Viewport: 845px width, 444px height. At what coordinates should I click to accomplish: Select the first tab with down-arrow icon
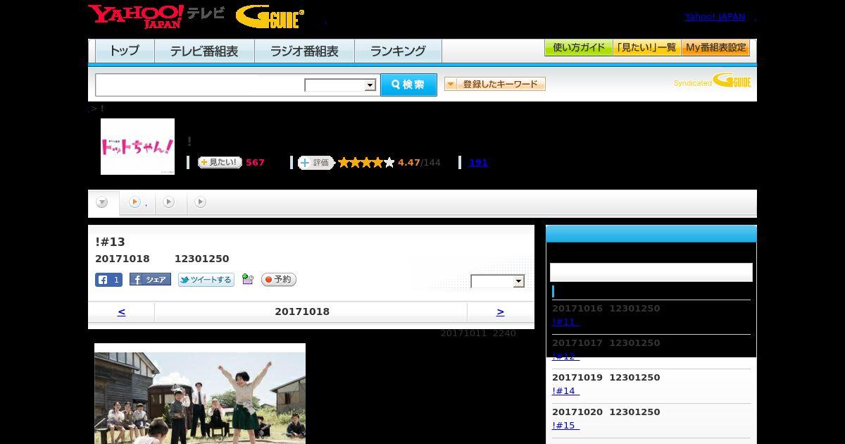pyautogui.click(x=103, y=203)
